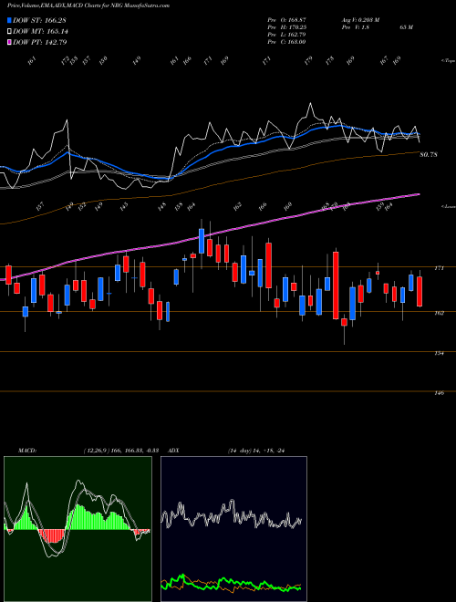Select the 'DOW PT: 142.79' legend text
456x602 pixels.
[40, 42]
